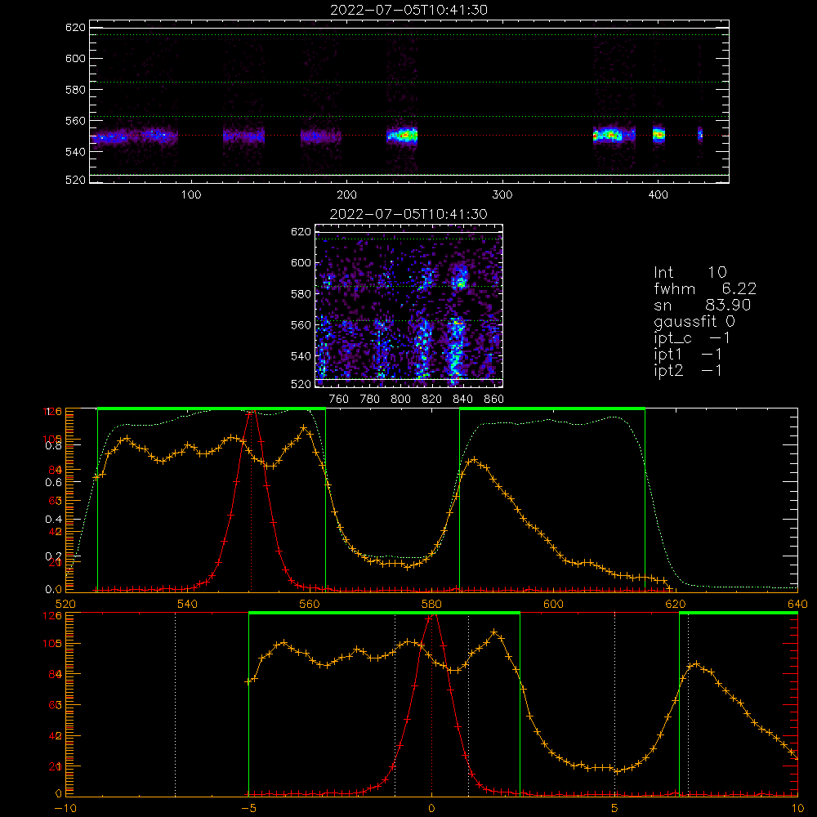Image resolution: width=817 pixels, height=817 pixels.
Task: Select the 'ipt2 -1' readout line
Action: coord(688,370)
